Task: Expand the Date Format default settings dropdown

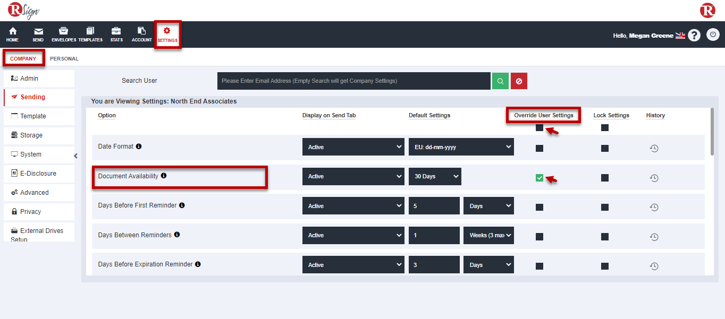Action: coord(461,147)
